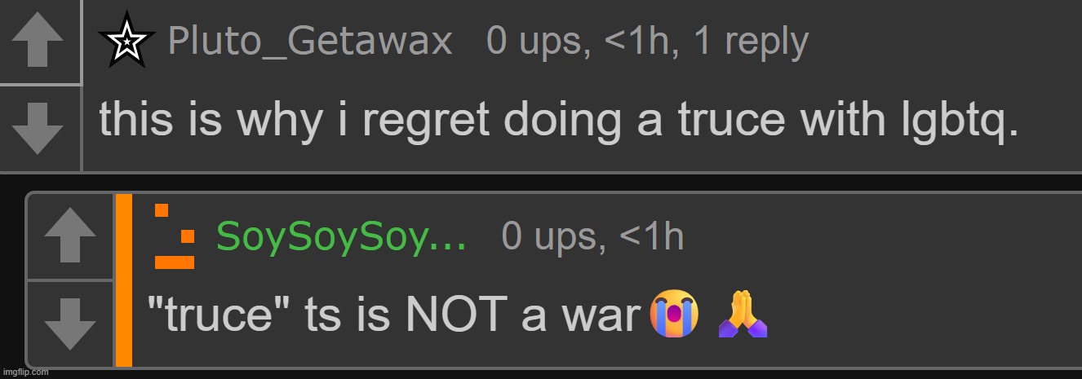Viewport: 1082px width, 379px height.
Task: Click the orange pixel avatar icon
Action: click(175, 236)
